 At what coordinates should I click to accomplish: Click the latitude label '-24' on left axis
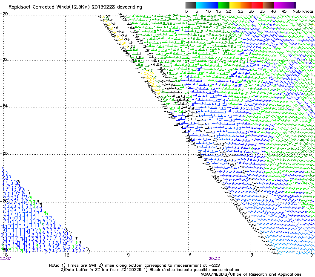coord(4,106)
